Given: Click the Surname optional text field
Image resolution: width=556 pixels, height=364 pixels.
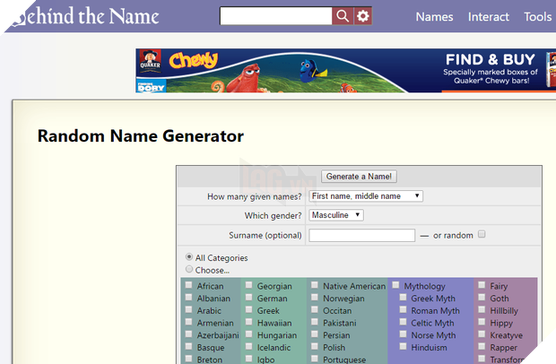Looking at the screenshot, I should (x=361, y=235).
